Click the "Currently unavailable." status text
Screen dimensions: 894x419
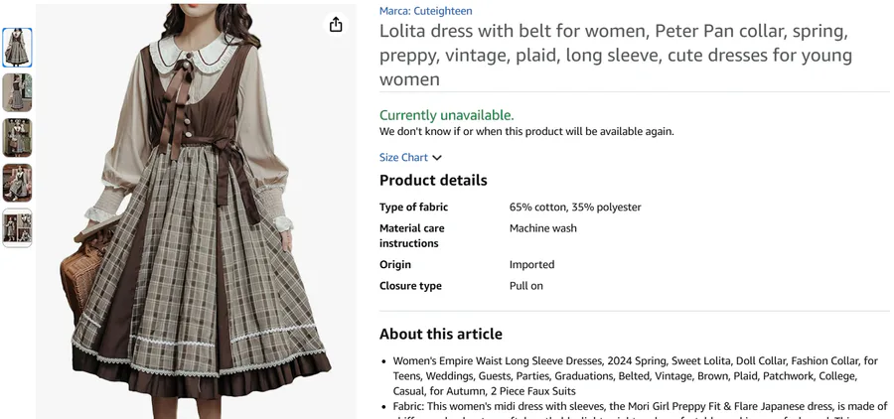click(x=446, y=115)
